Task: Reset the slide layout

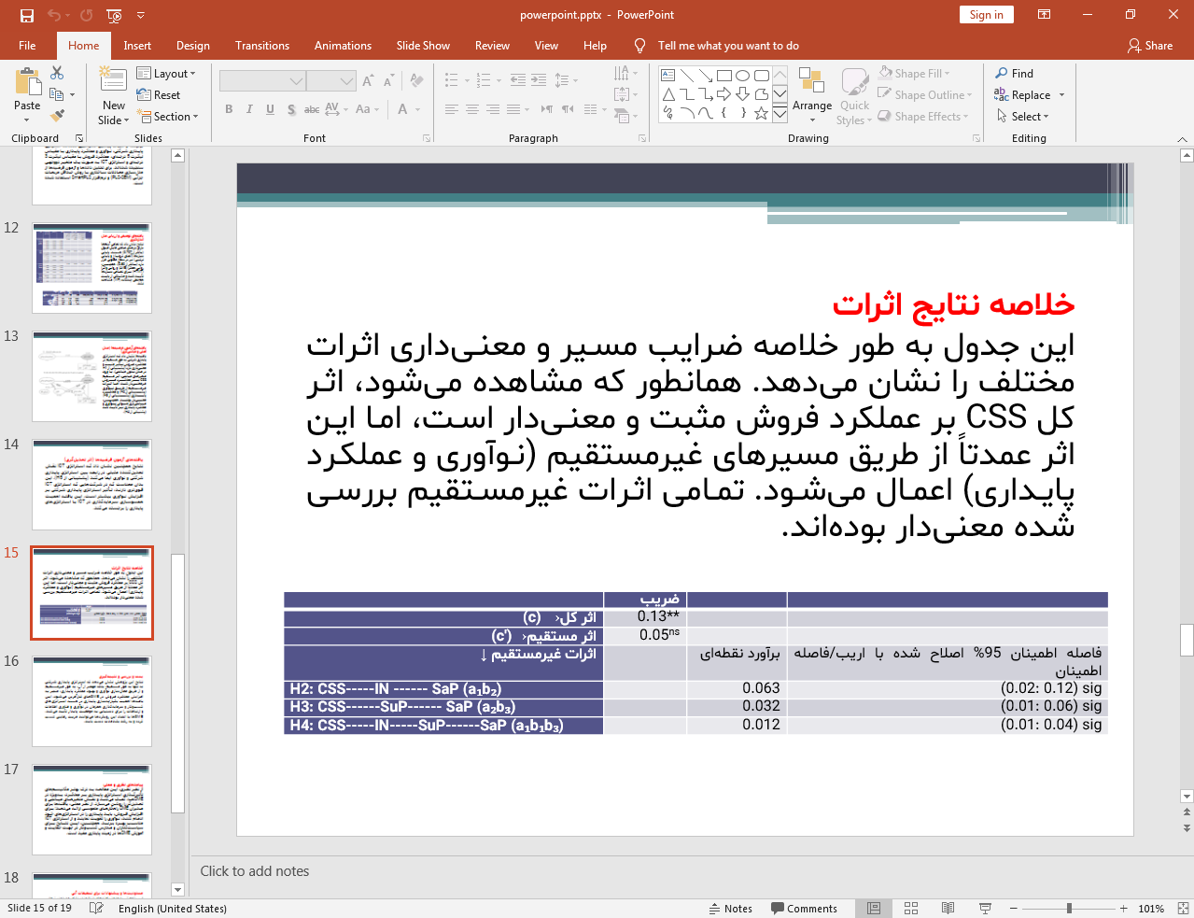Action: point(158,95)
